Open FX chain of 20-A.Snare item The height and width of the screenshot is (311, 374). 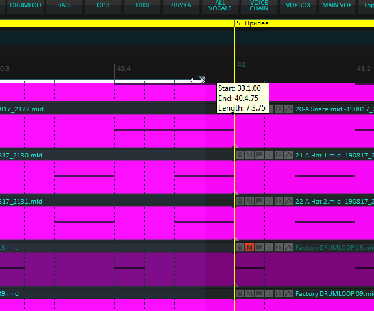(279, 109)
